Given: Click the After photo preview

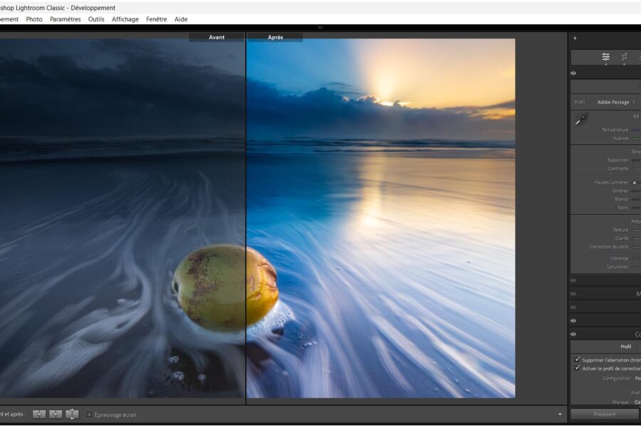Looking at the screenshot, I should 380,218.
